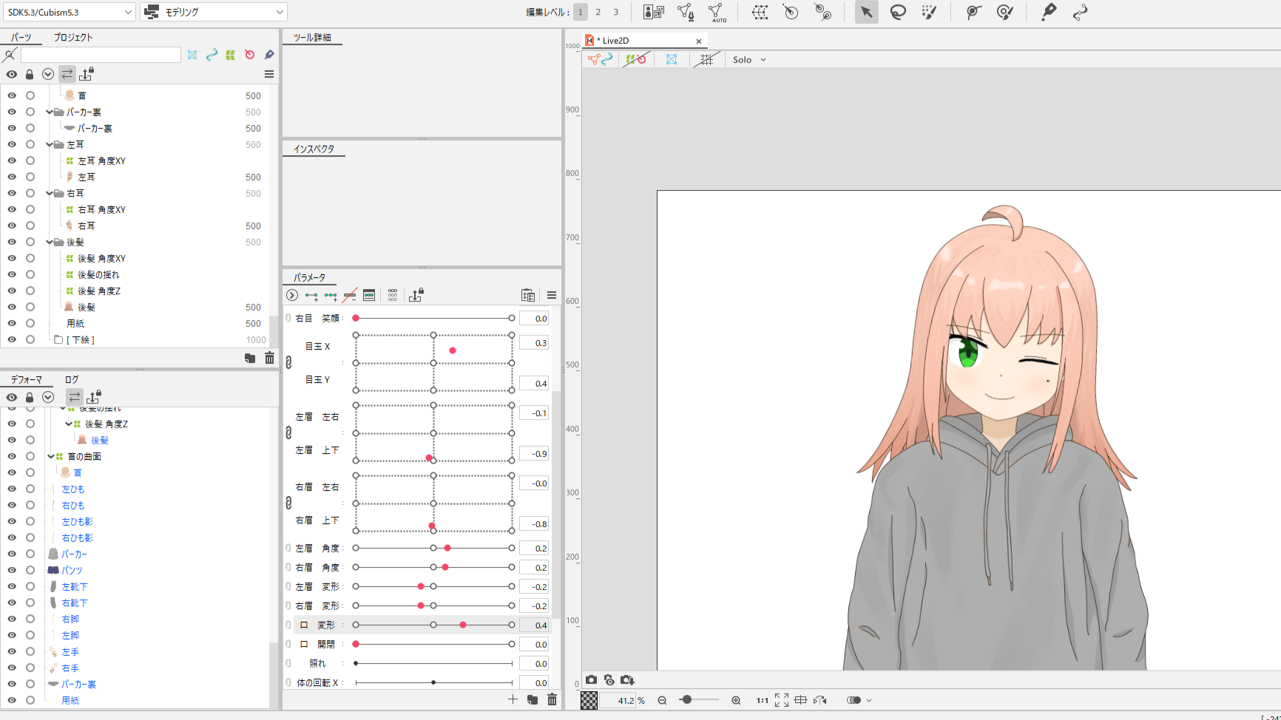Collapse 首の曲面 deformer in Deformer panel
Viewport: 1281px width, 720px height.
pyautogui.click(x=50, y=457)
